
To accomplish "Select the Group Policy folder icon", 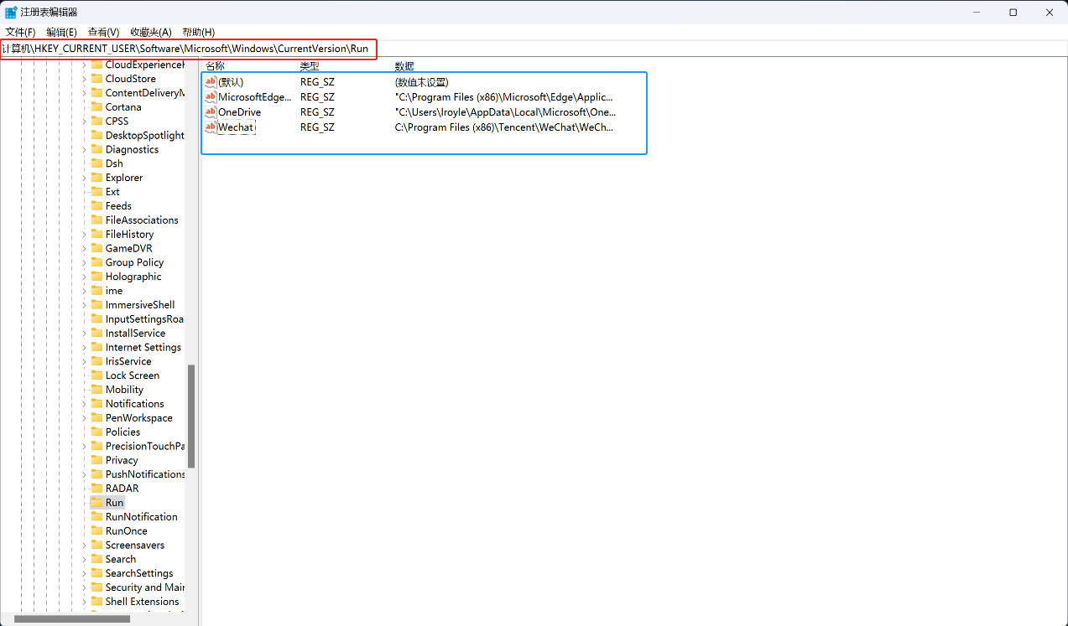I will pos(96,262).
